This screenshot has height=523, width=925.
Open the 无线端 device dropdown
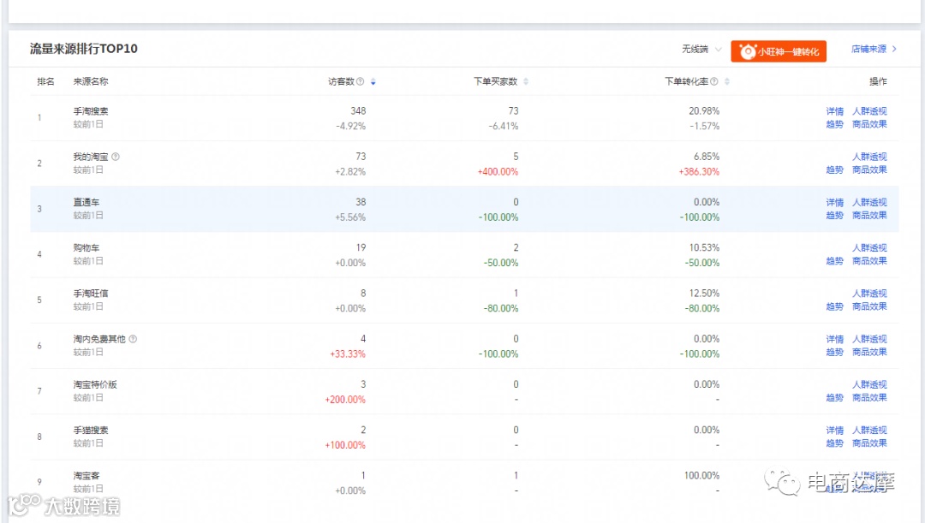pos(701,49)
